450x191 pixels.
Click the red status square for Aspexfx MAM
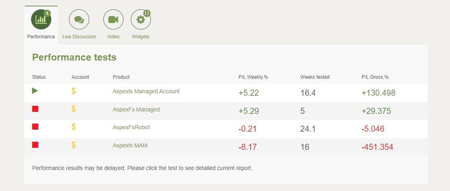coord(35,145)
